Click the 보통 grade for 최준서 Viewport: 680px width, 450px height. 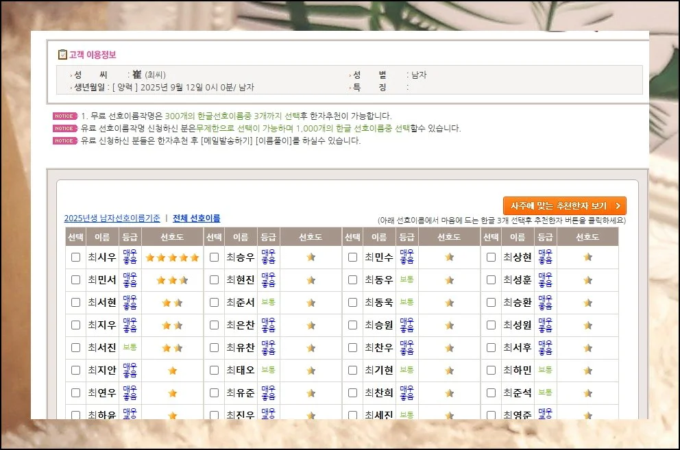pyautogui.click(x=268, y=302)
